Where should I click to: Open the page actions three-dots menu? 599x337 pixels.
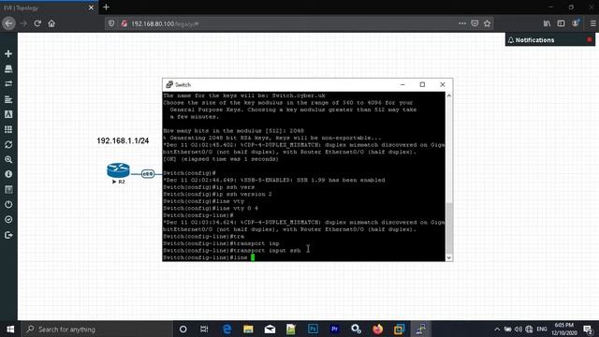pyautogui.click(x=462, y=23)
